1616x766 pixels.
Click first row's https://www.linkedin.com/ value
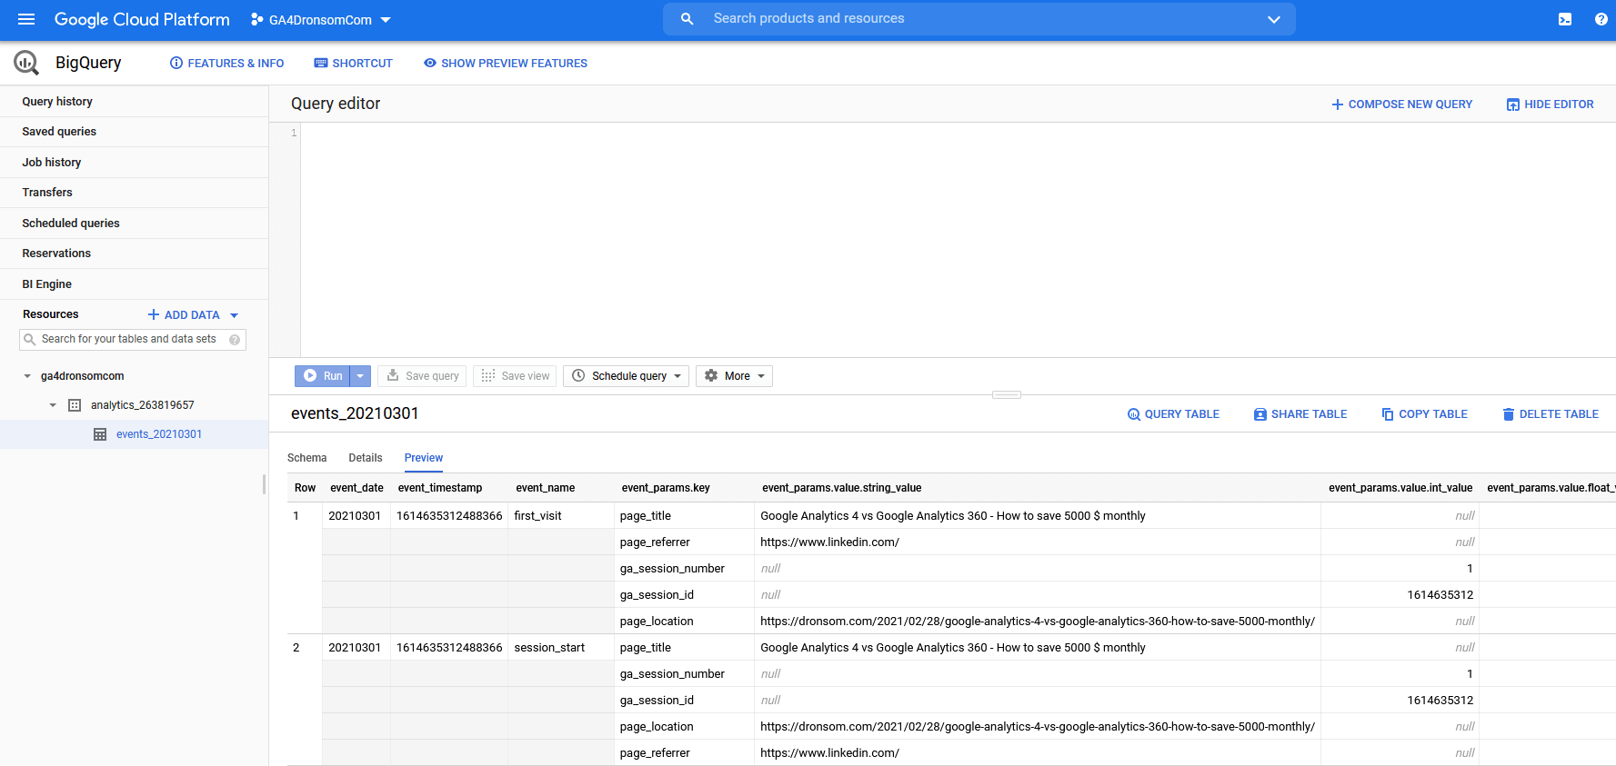[x=829, y=542]
